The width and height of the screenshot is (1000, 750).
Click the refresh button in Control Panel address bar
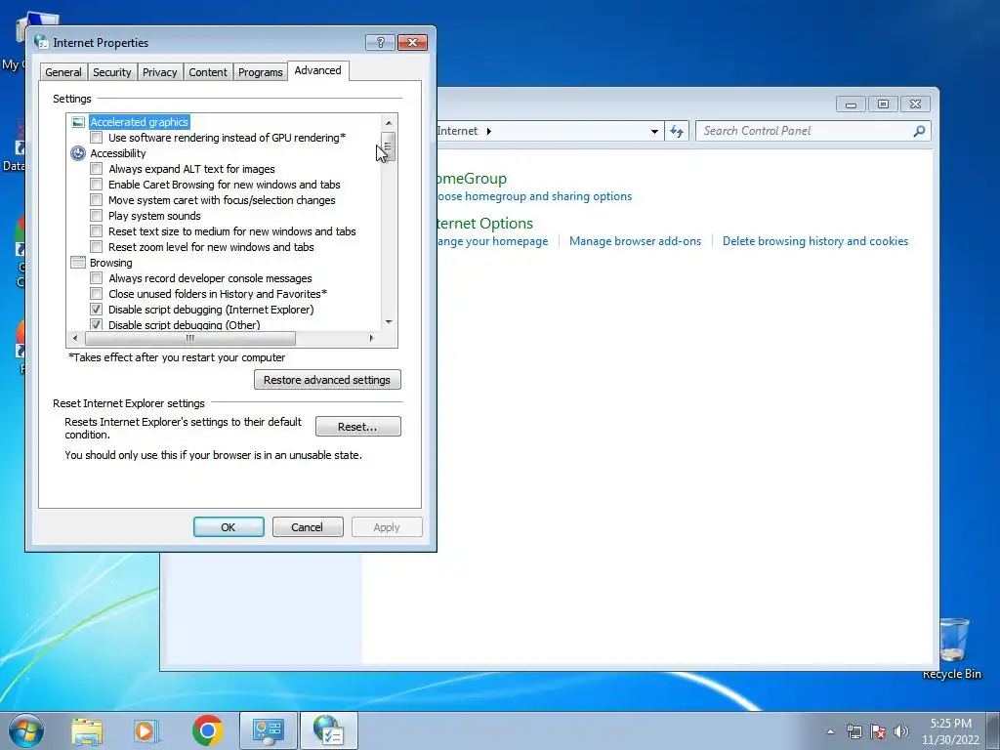pos(677,131)
